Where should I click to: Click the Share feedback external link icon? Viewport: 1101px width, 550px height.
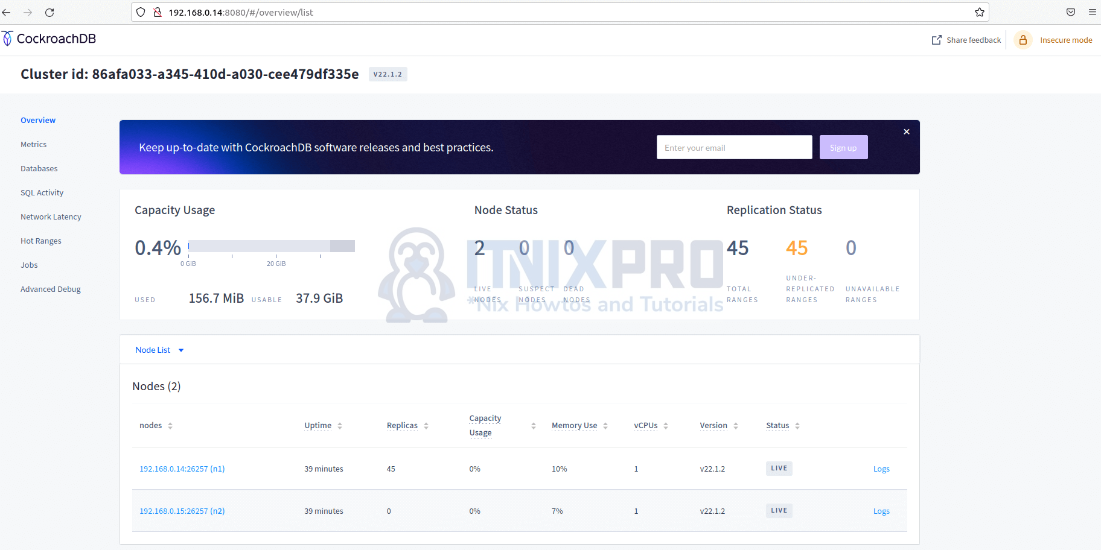click(x=936, y=40)
